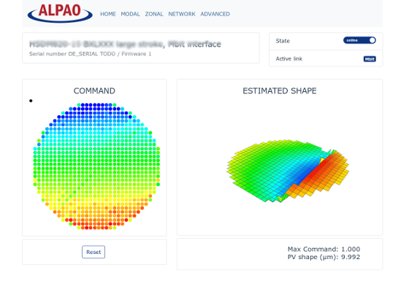Reset the command pattern
This screenshot has width=409, height=289.
(93, 252)
